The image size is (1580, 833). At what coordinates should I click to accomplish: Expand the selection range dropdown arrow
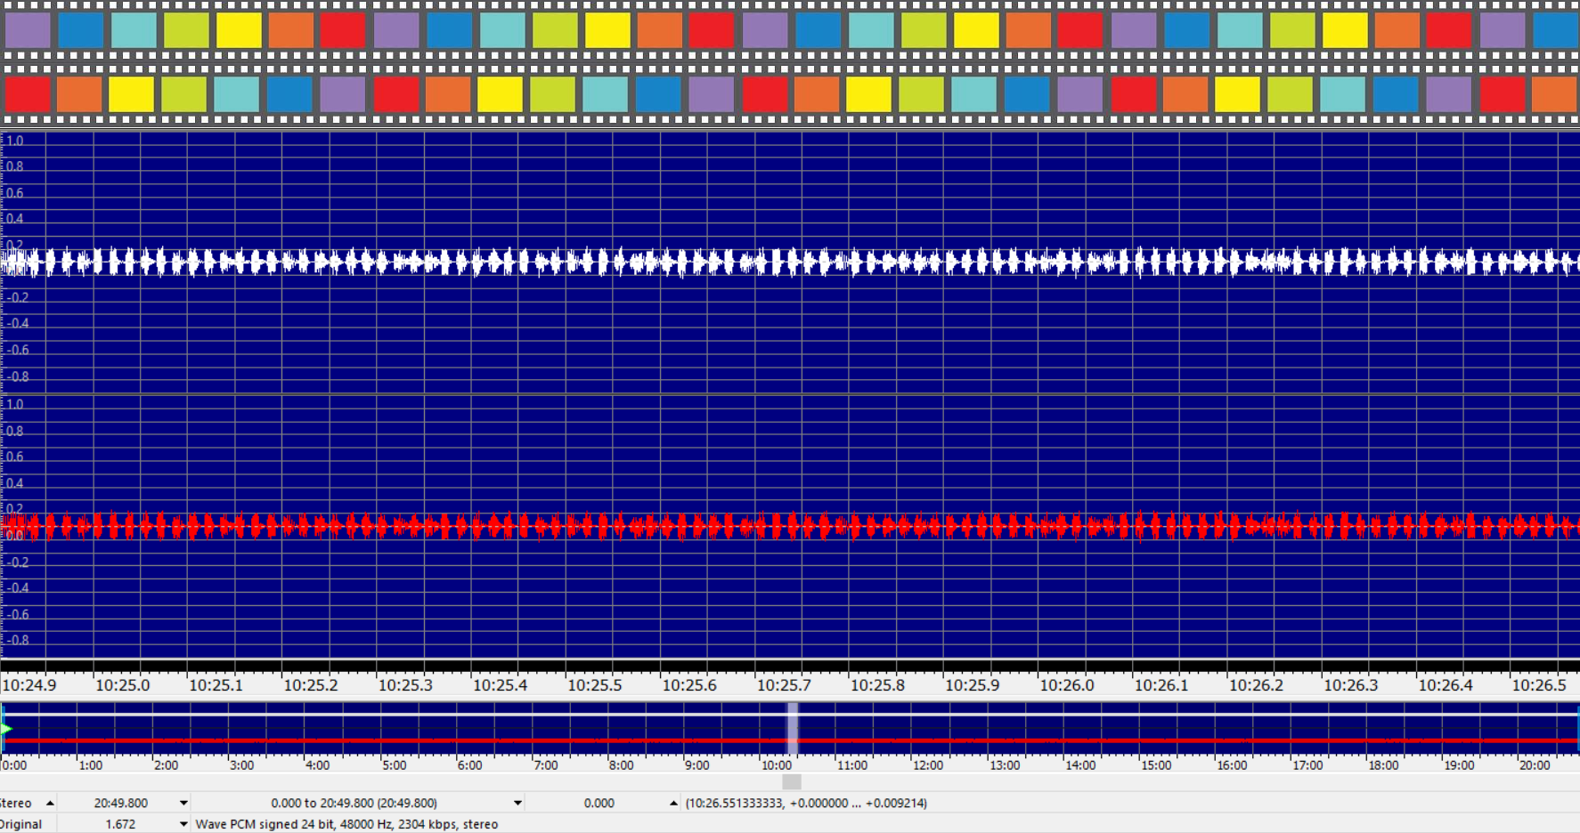click(517, 803)
